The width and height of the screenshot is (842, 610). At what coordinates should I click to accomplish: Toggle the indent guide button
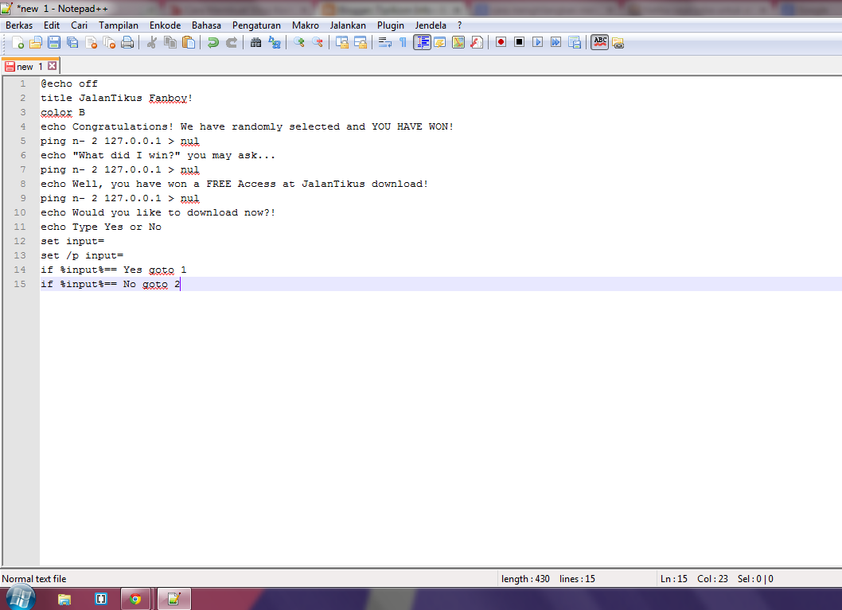tap(422, 42)
